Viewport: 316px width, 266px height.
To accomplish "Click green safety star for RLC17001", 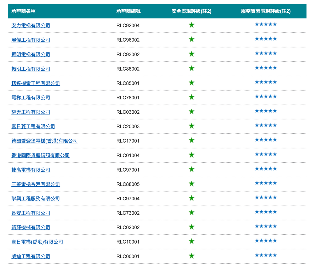I will point(192,141).
